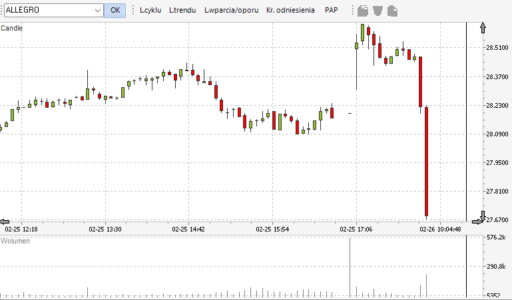Activate the Kr. odniesienia reference tool

pyautogui.click(x=290, y=10)
